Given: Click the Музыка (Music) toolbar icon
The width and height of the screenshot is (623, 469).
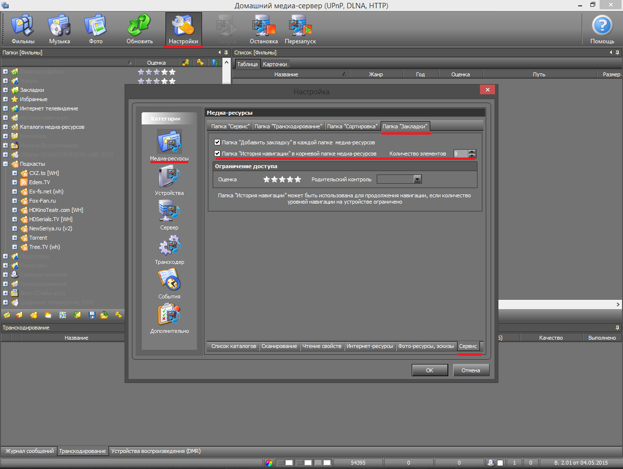Looking at the screenshot, I should [59, 29].
